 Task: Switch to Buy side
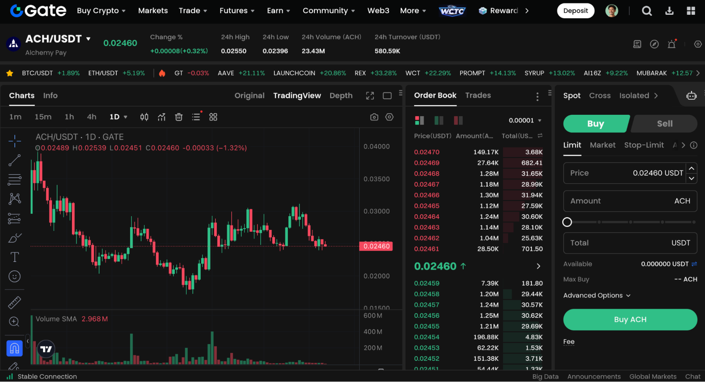[x=596, y=124]
